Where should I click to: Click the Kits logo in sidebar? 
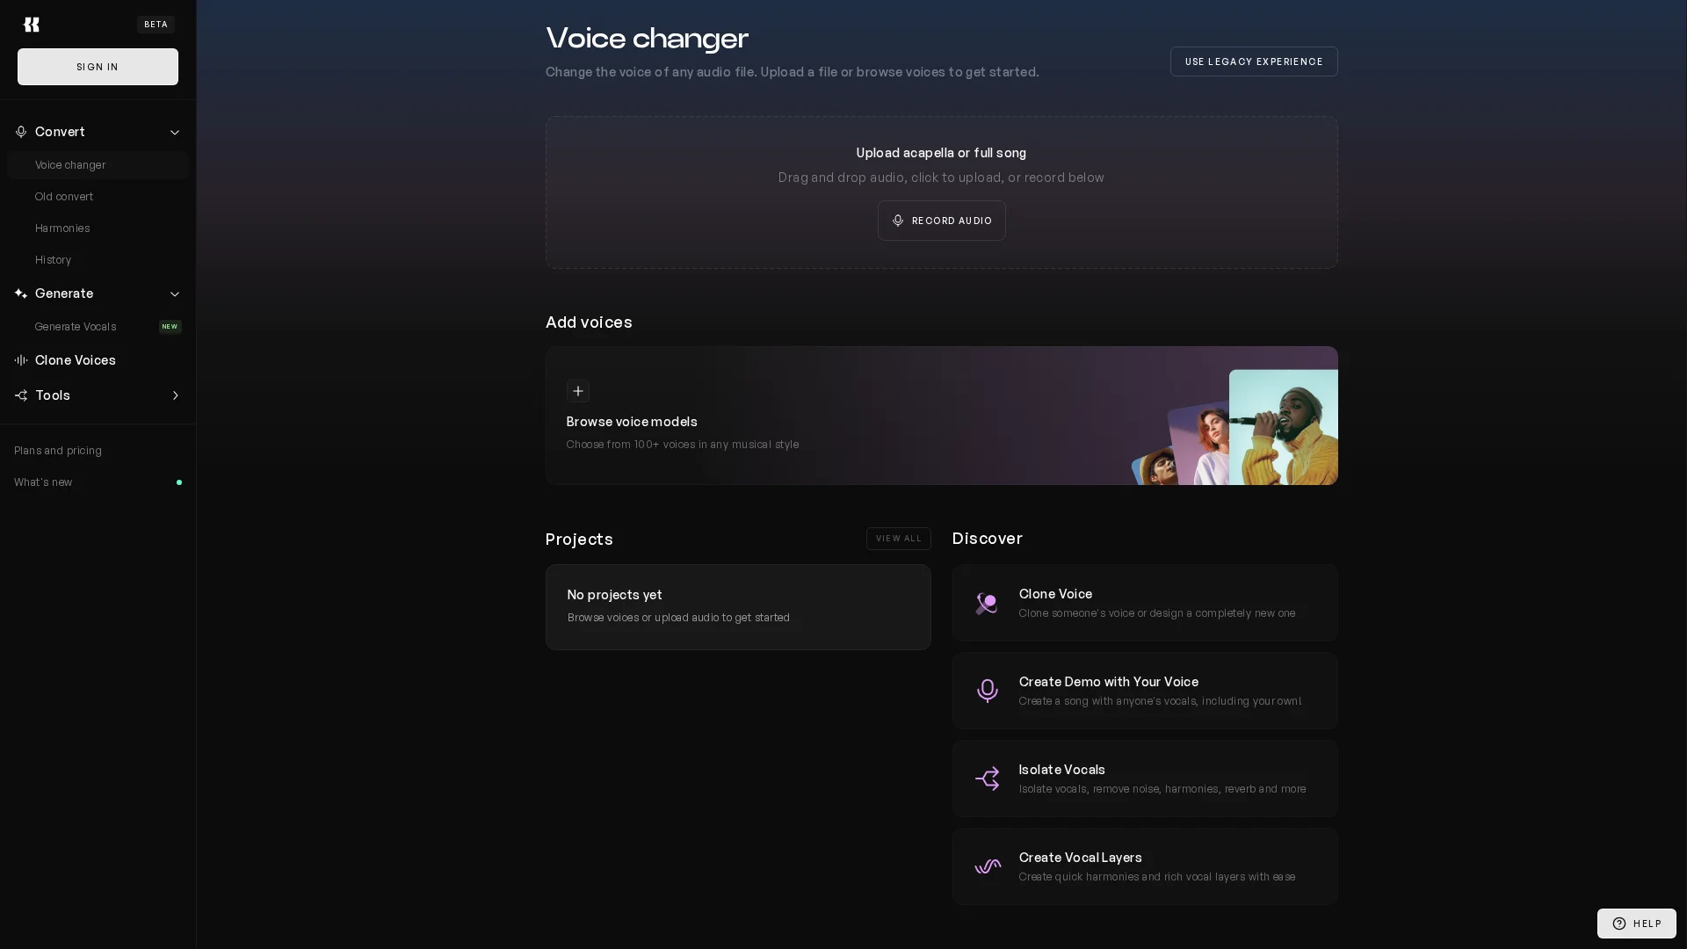point(32,25)
